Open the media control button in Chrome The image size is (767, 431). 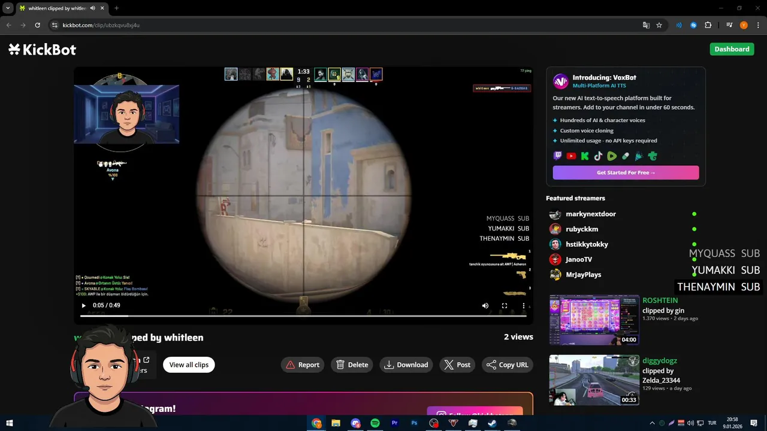coord(729,25)
